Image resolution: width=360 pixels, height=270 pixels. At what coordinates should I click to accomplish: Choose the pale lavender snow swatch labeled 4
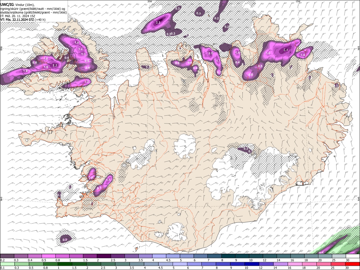(159, 256)
